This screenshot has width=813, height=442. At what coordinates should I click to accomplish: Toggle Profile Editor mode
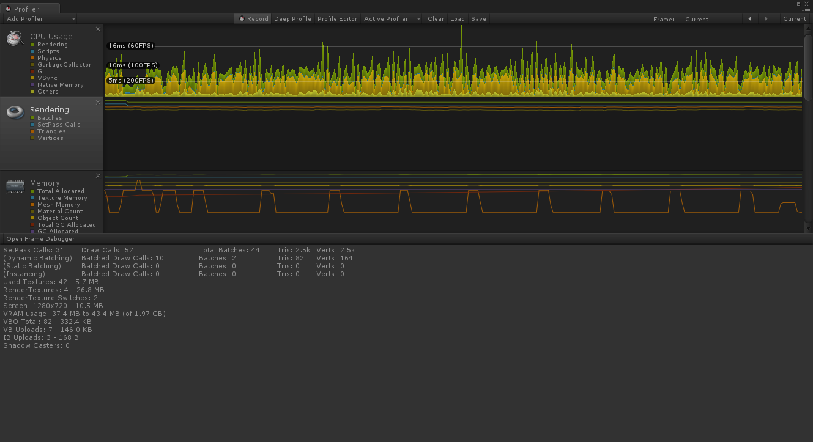tap(337, 19)
